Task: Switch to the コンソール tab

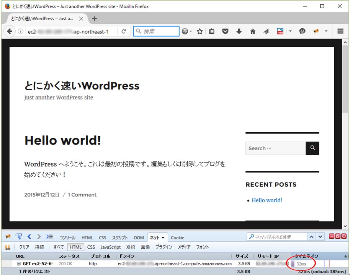Action: [67, 237]
